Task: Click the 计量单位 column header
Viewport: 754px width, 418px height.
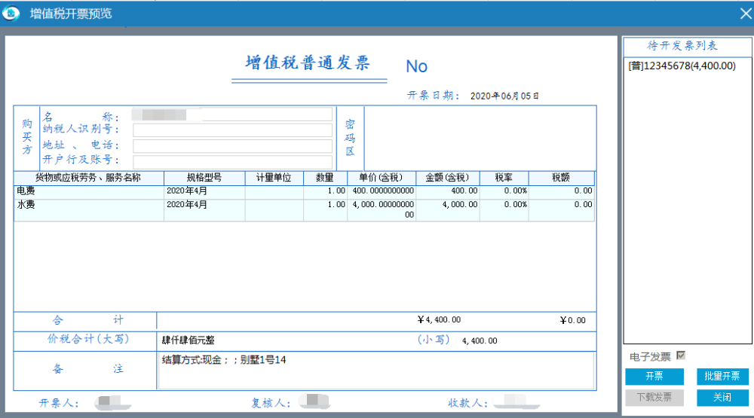Action: coord(274,178)
